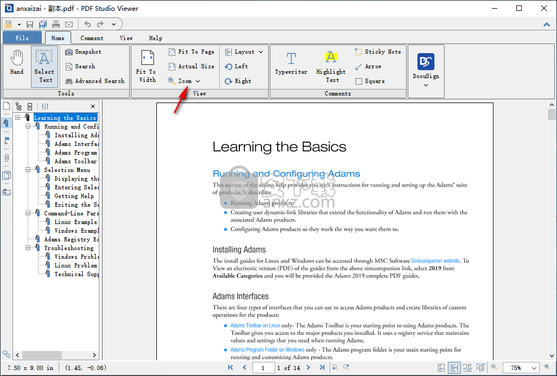557x376 pixels.
Task: Add a Sticky Note comment
Action: coord(378,52)
